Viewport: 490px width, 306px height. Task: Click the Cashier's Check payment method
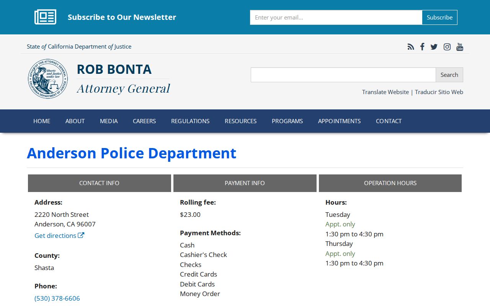[203, 255]
